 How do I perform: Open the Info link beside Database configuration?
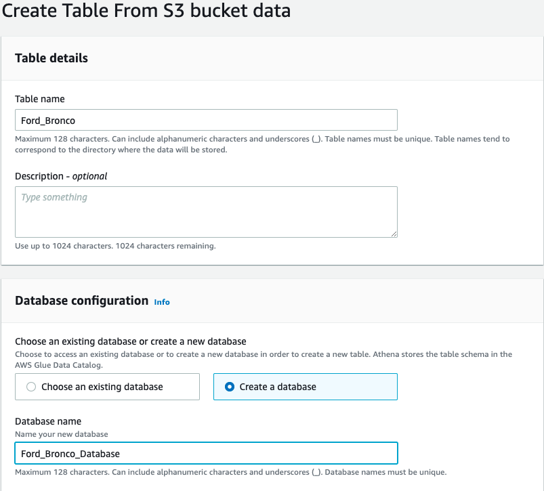click(162, 302)
